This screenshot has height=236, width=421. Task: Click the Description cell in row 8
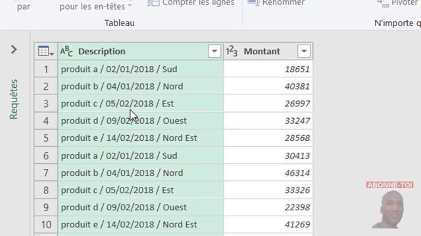(140, 190)
